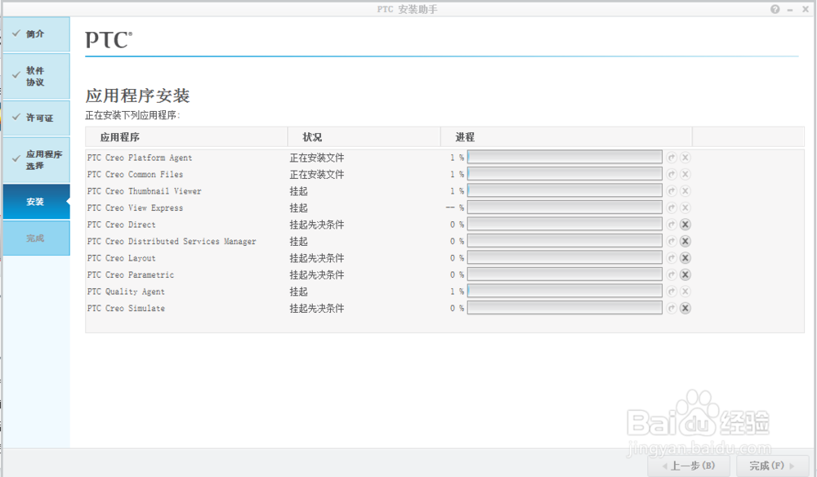Viewport: 817px width, 477px height.
Task: Open the 许可证 step in sidebar
Action: point(36,118)
